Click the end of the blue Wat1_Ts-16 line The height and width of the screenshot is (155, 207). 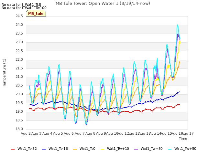coord(180,92)
